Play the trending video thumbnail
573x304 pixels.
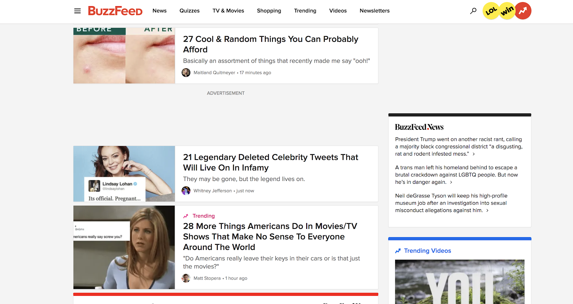460,282
